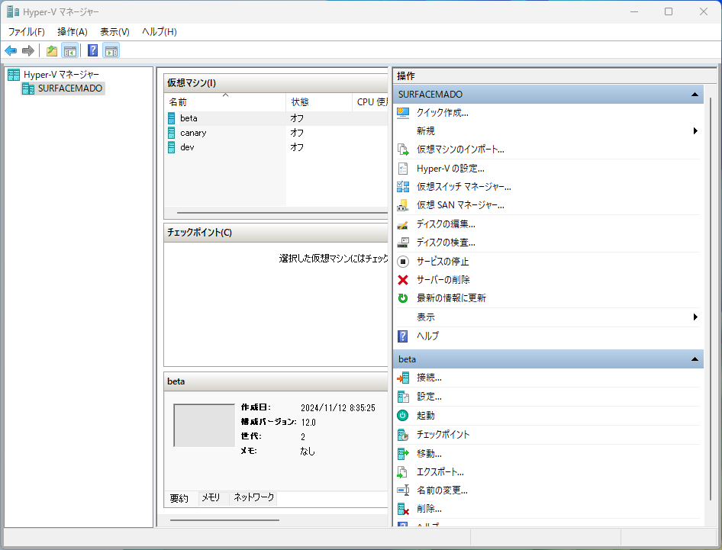Open the 操作(A) menu
This screenshot has width=722, height=550.
pos(73,32)
